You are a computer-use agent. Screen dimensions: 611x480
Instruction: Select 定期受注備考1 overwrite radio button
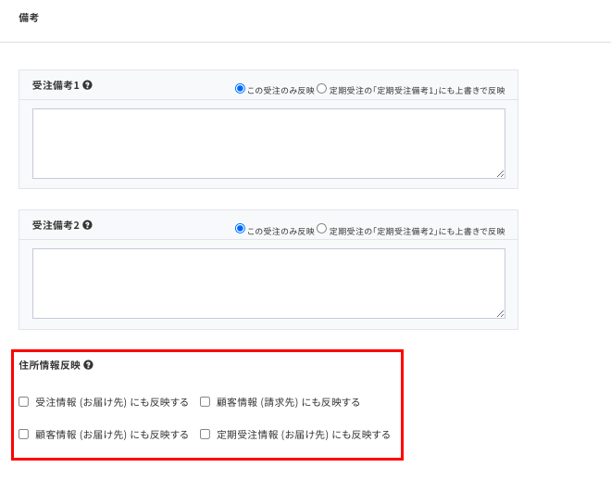[321, 89]
